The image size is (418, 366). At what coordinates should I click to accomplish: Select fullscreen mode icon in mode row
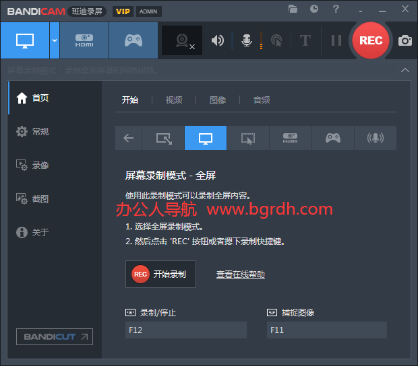click(x=206, y=138)
